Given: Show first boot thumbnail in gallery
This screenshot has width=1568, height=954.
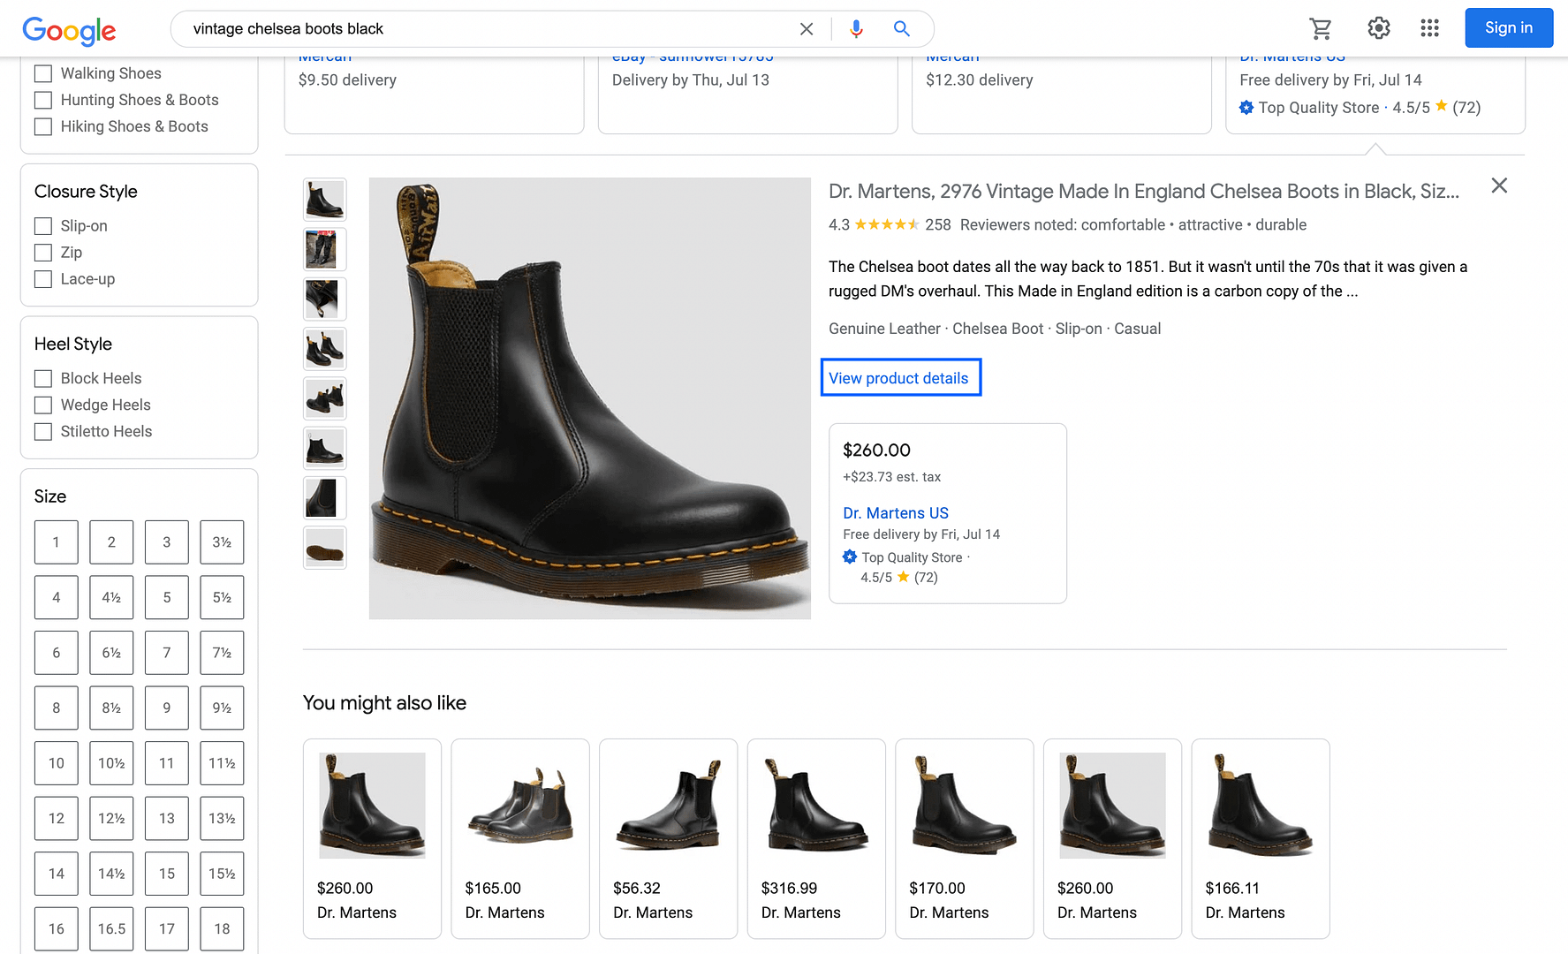Looking at the screenshot, I should [x=325, y=200].
